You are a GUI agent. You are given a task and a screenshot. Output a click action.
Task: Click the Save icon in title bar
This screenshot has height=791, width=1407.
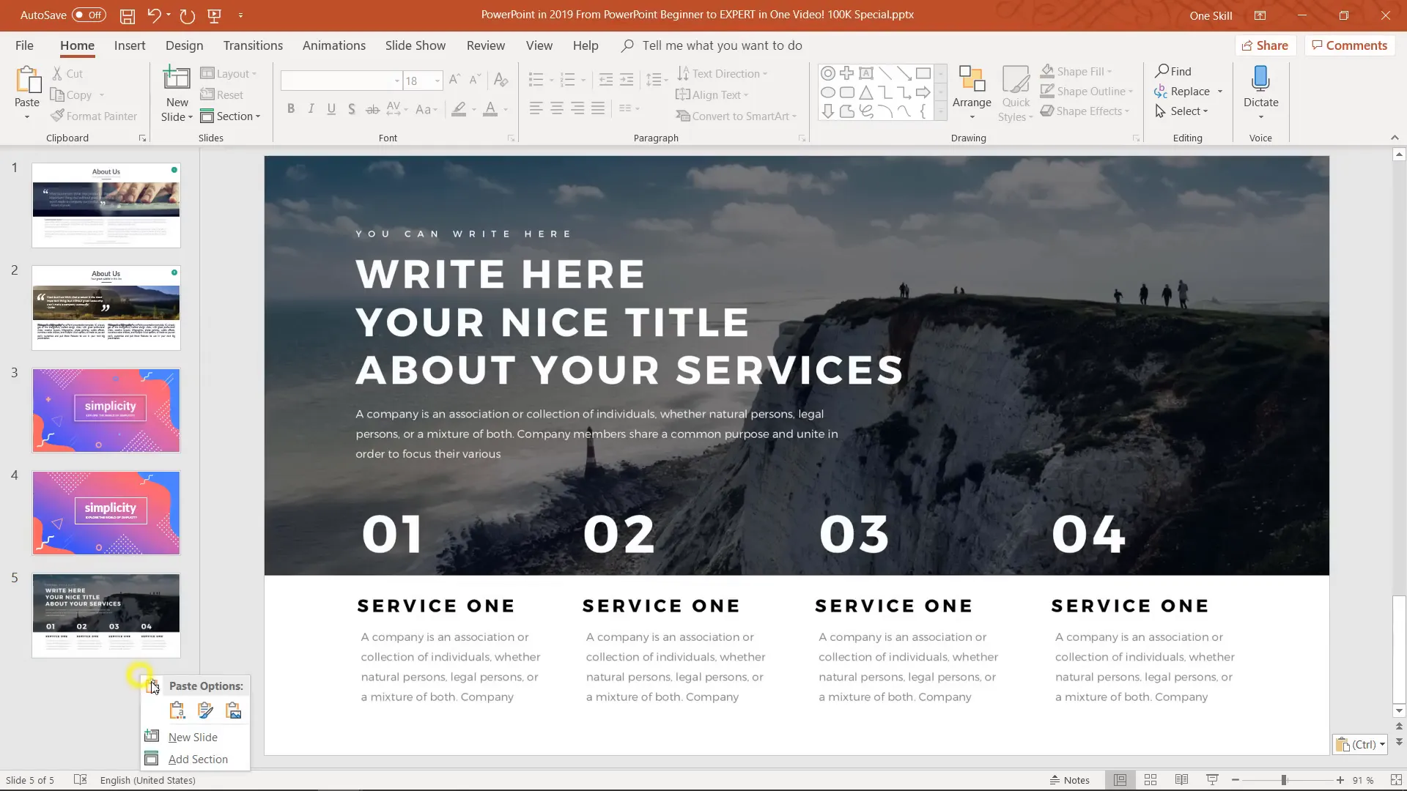[128, 15]
